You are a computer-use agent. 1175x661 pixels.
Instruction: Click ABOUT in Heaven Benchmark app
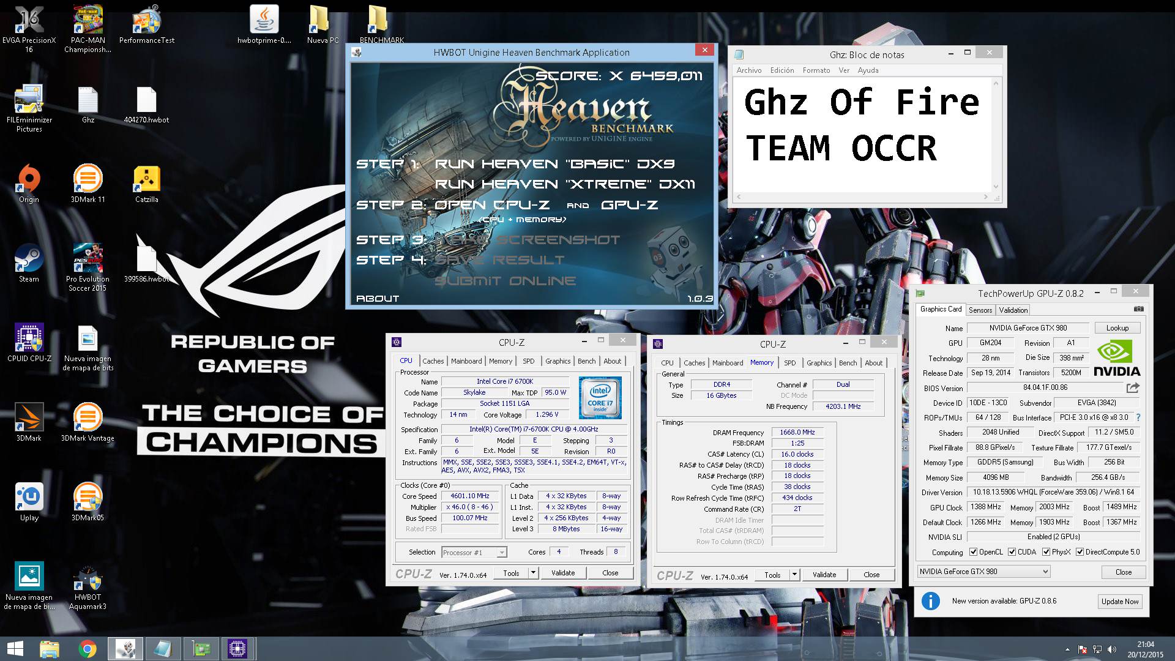point(378,299)
